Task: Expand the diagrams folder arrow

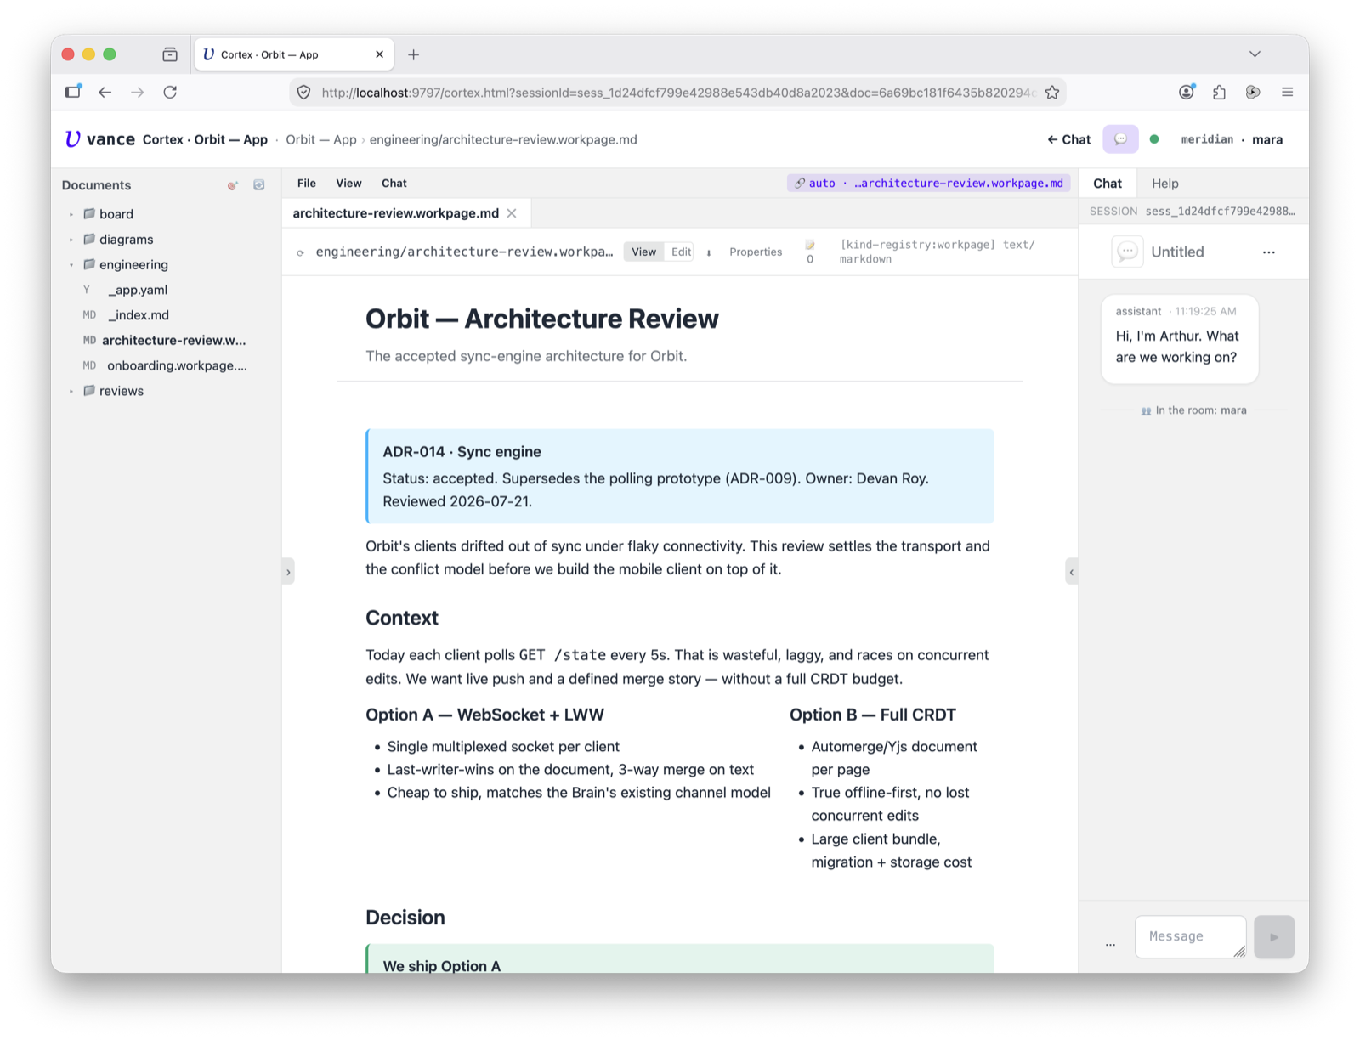Action: [71, 240]
